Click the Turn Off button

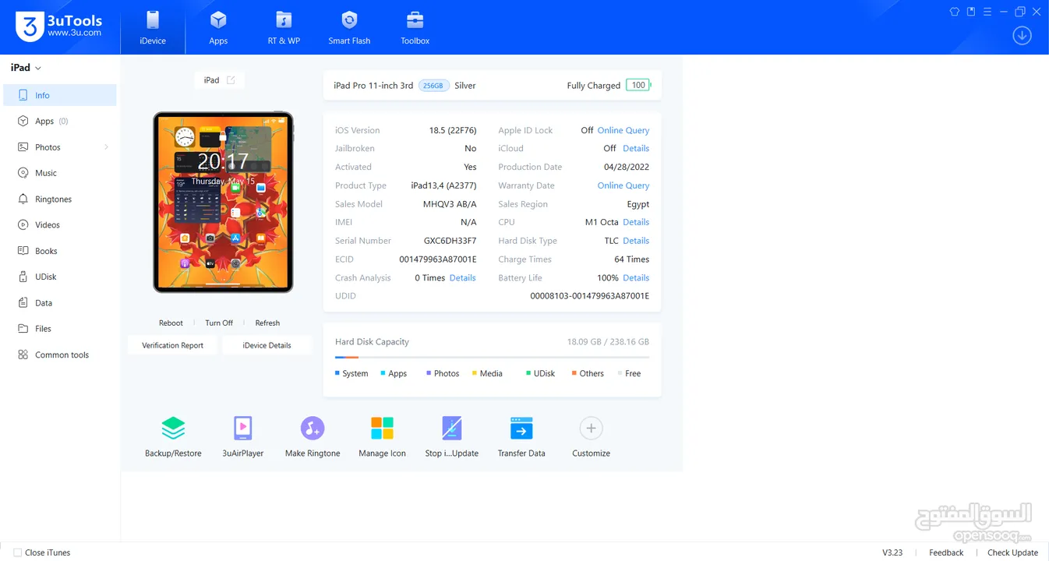(219, 323)
